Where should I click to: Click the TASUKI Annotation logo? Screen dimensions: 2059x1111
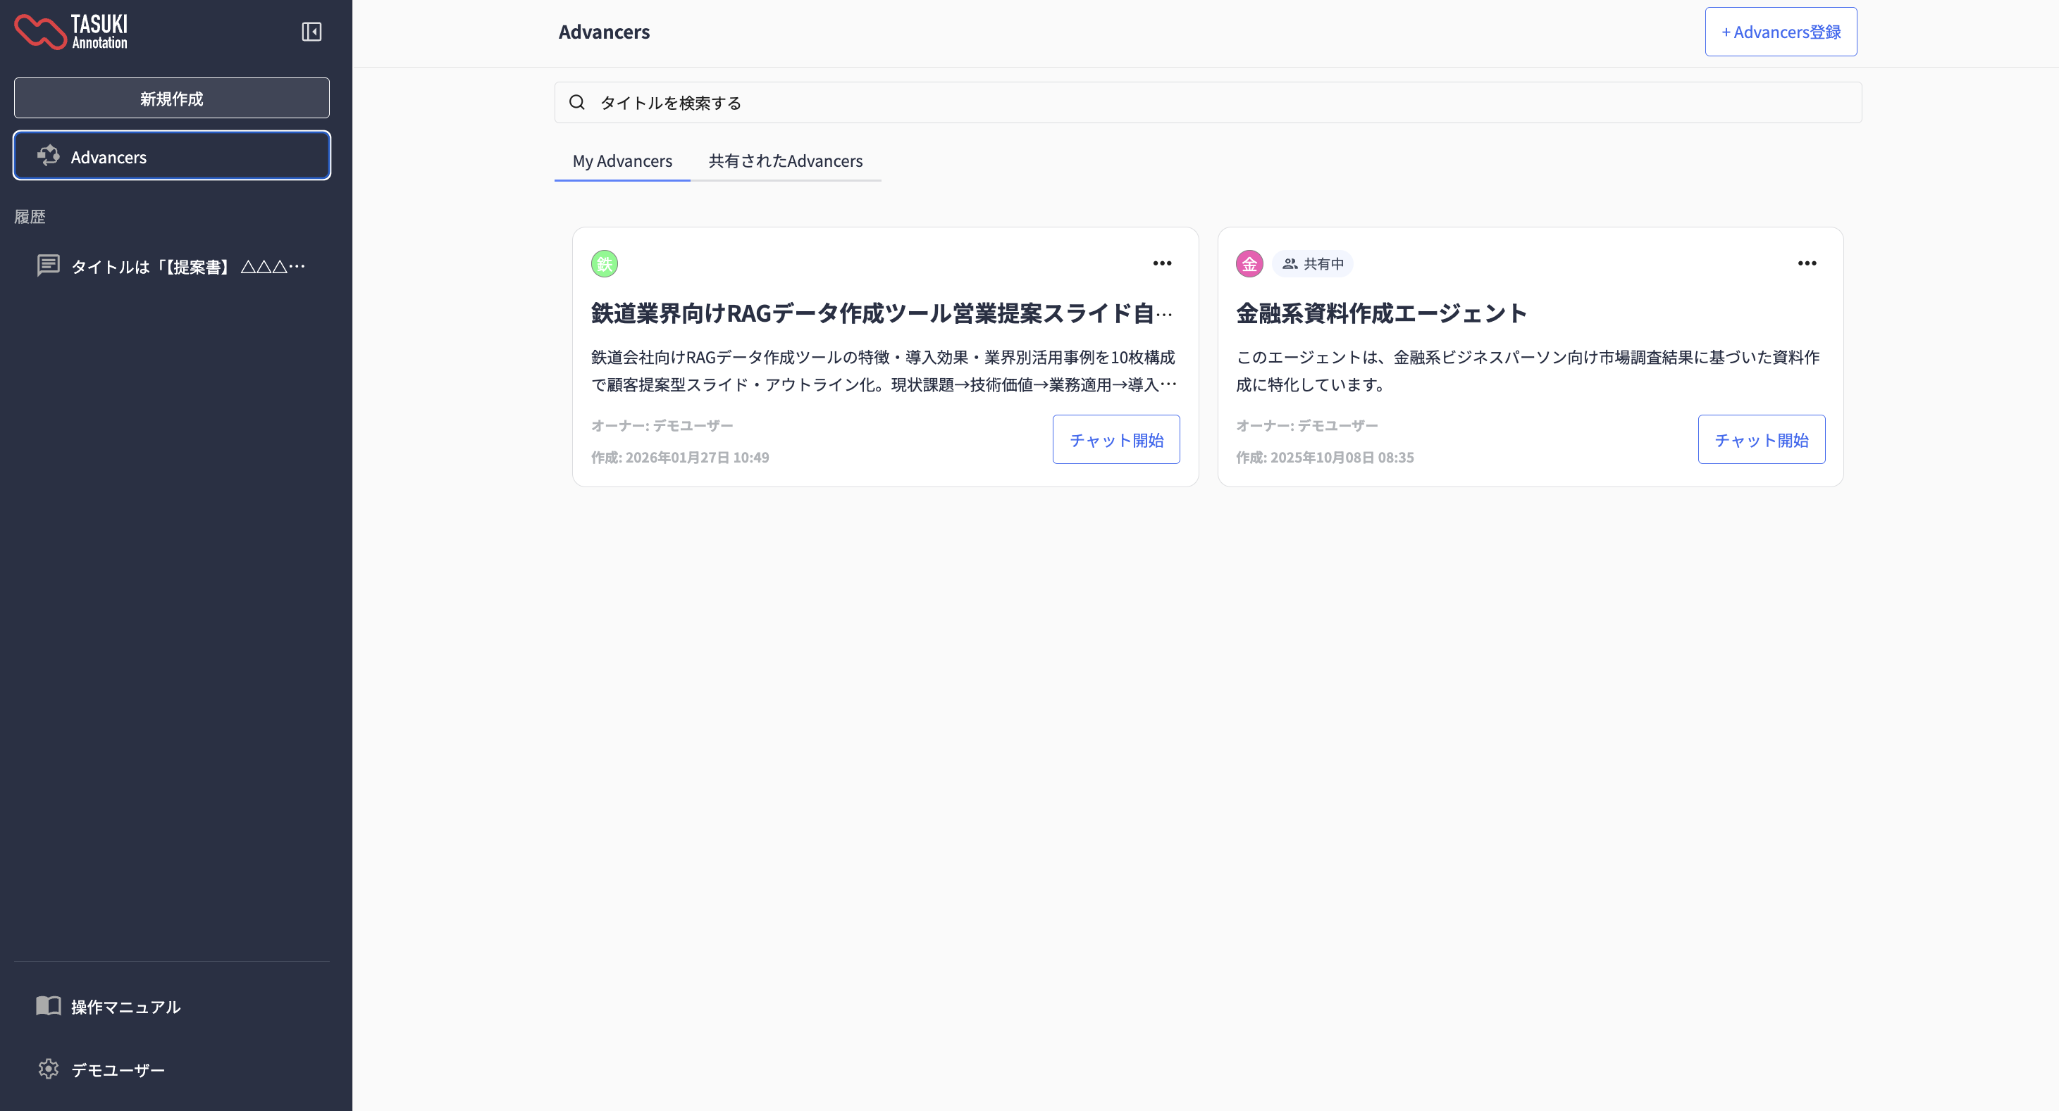pos(71,32)
